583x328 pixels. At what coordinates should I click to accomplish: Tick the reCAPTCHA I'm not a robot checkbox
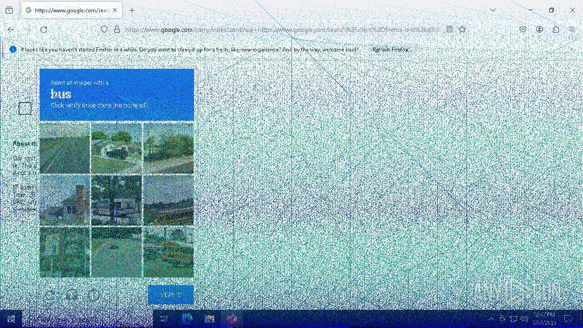click(x=25, y=108)
